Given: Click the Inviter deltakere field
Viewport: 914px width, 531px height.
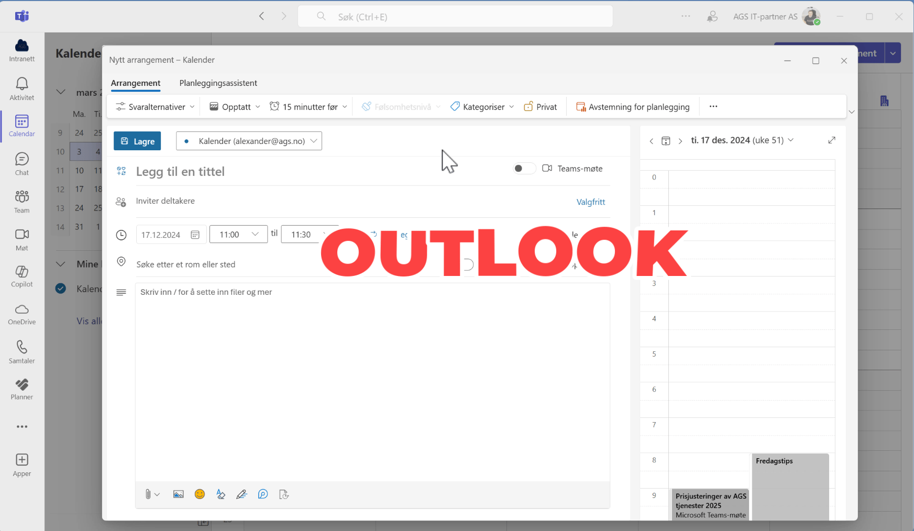Looking at the screenshot, I should pos(351,201).
